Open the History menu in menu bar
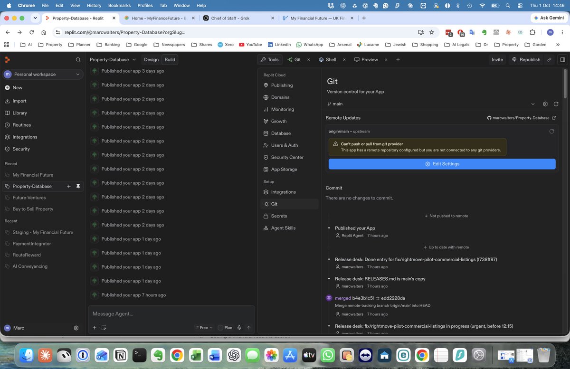 [x=94, y=5]
